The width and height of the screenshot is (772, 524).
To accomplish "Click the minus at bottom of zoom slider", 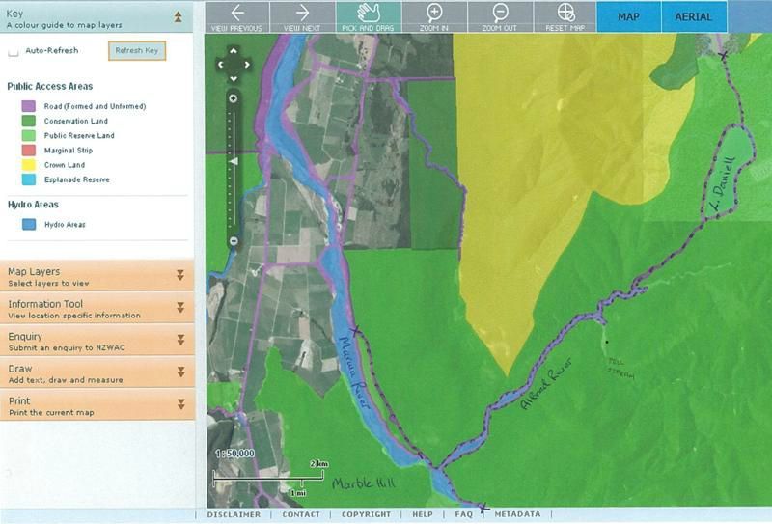I will 233,240.
